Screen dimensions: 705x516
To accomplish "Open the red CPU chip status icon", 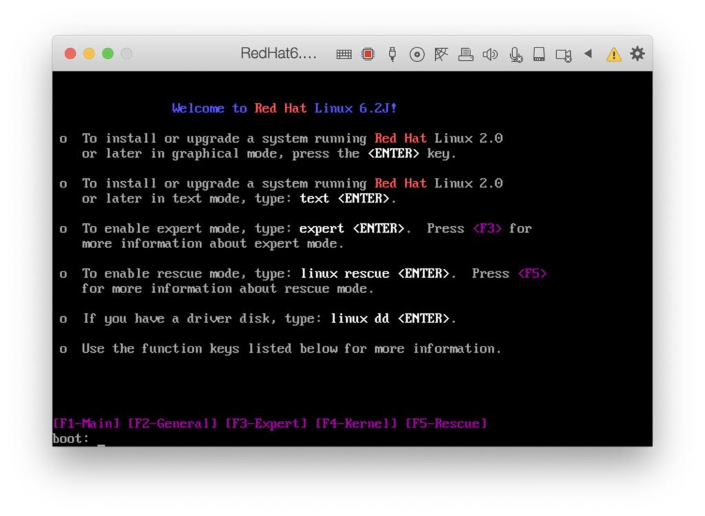I will (x=368, y=54).
